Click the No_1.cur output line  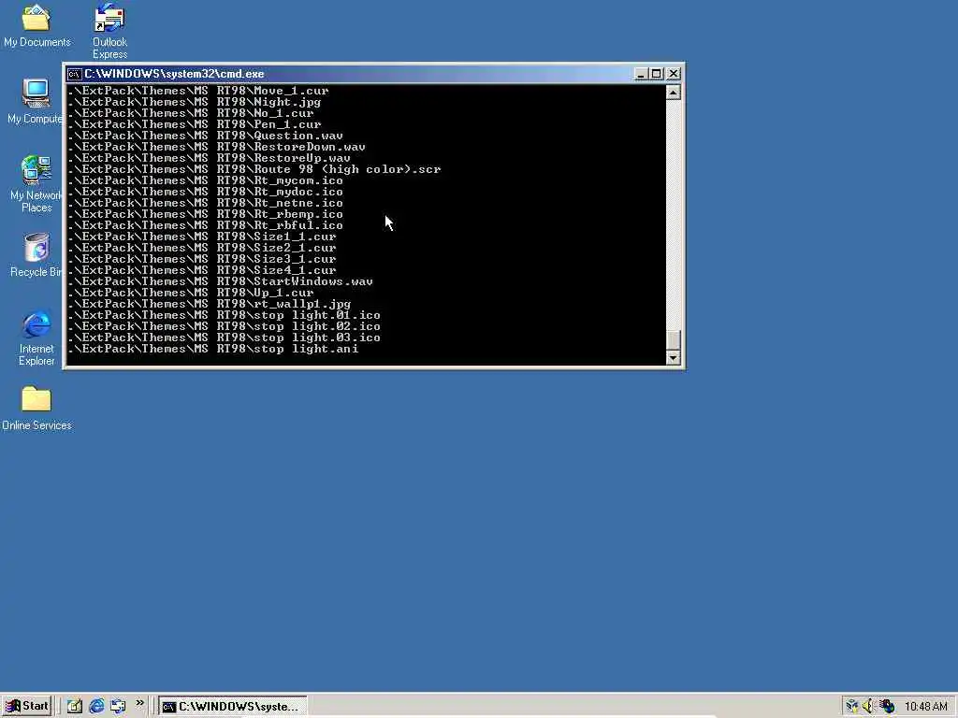(191, 113)
